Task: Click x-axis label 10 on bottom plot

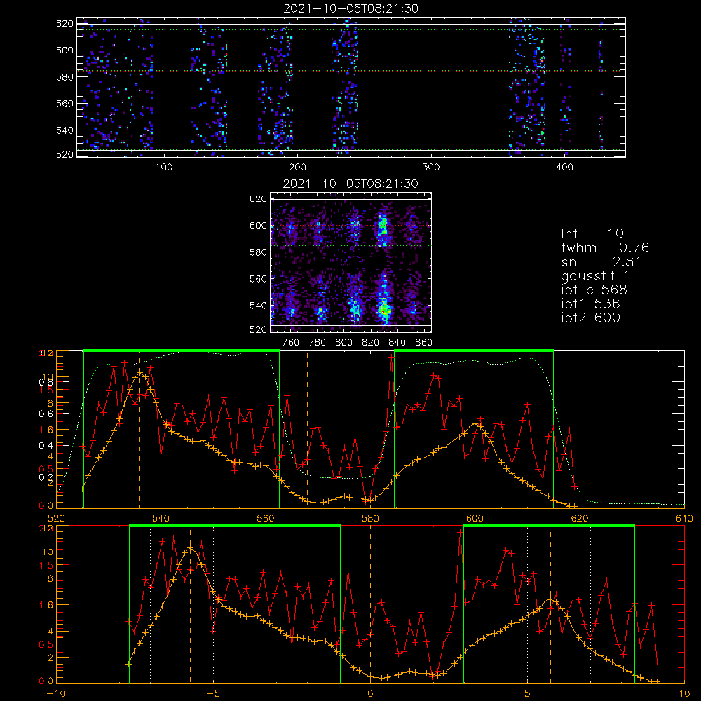Action: 684,694
